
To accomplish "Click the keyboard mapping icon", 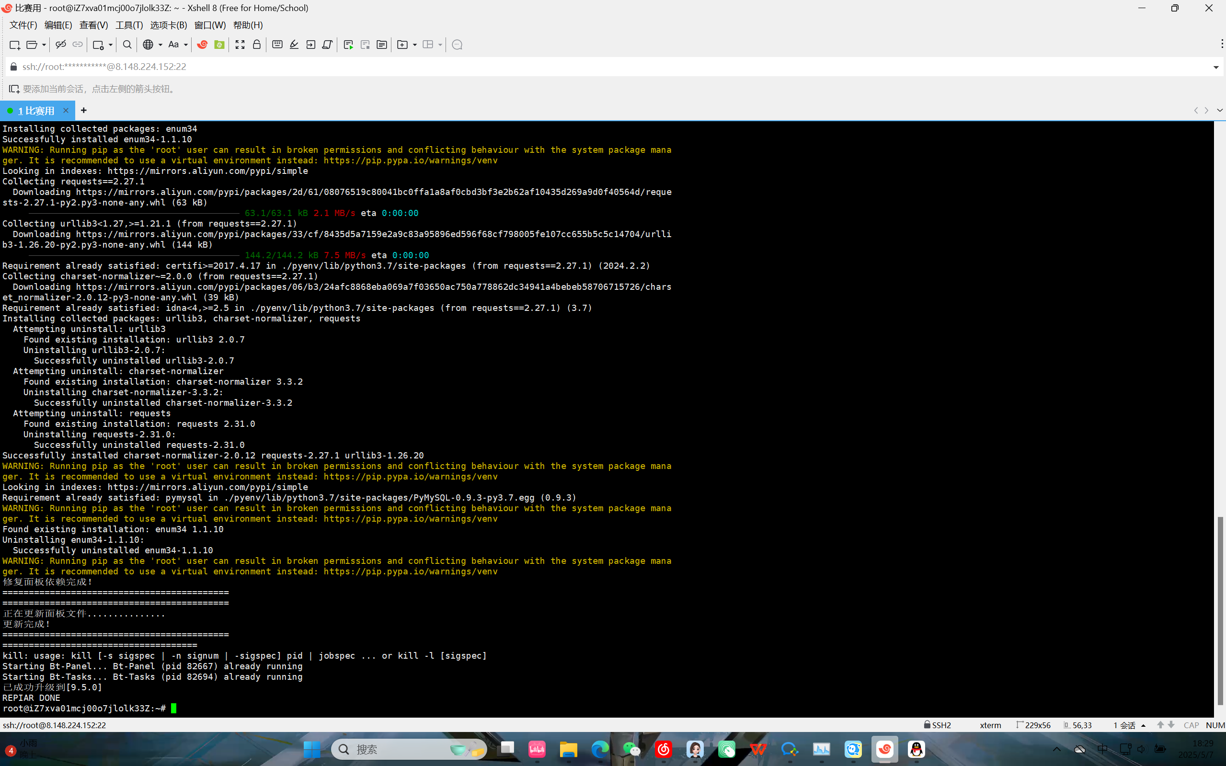I will [x=277, y=45].
